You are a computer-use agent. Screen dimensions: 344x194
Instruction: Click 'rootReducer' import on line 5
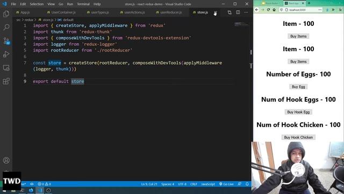[64, 50]
